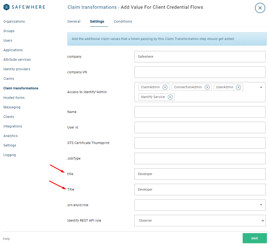Open the urn:anyid:role dropdown
The height and width of the screenshot is (244, 268).
200,205
